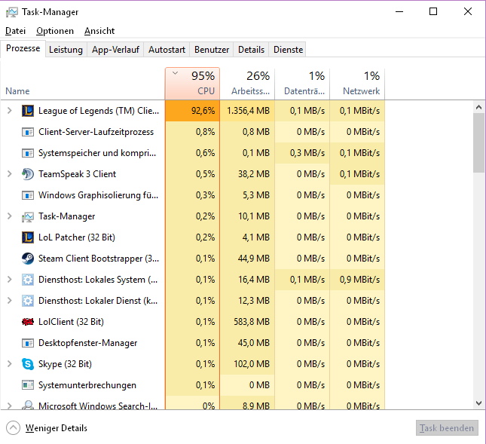Click the 92,6% CPU cell
Screen dimensions: 486x444
point(192,111)
